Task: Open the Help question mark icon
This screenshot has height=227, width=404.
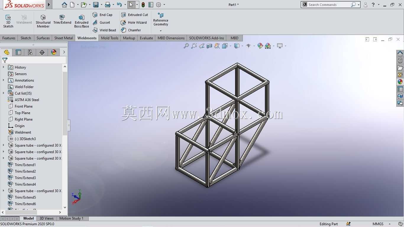Action: click(x=373, y=5)
